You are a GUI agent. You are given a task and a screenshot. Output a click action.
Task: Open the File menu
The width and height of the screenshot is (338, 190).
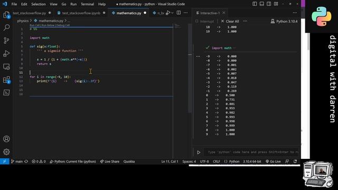click(14, 4)
